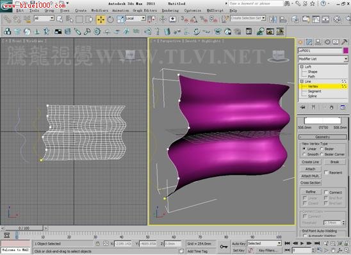Viewport: 351px width, 255px height.
Task: Open the Modifier List dropdown
Action: point(323,59)
